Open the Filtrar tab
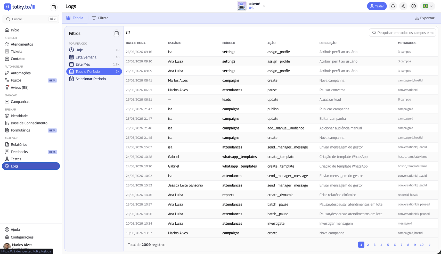 coord(100,18)
